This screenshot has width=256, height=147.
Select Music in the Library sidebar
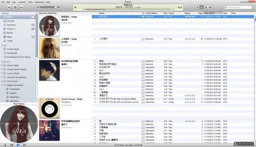(18, 17)
